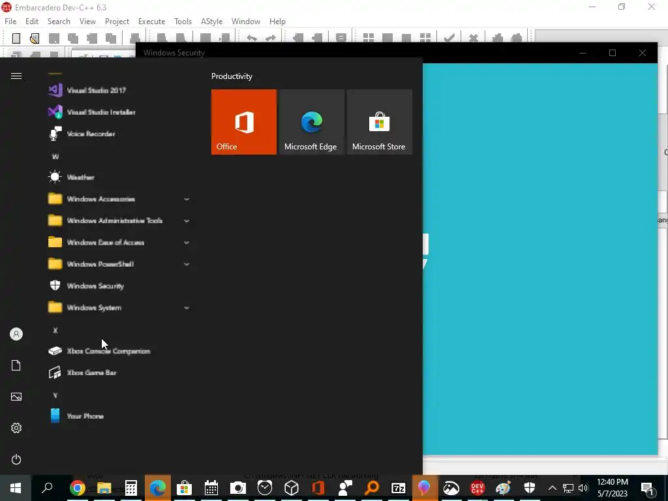Screen dimensions: 668x501
Task: Open the File menu in Dev-C++
Action: pos(10,22)
